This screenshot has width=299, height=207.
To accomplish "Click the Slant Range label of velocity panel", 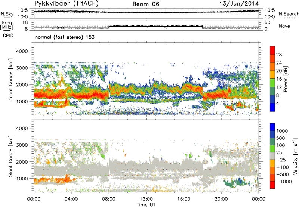I will point(10,156).
